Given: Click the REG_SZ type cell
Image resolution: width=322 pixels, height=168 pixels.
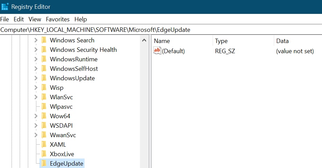Looking at the screenshot, I should tap(225, 51).
